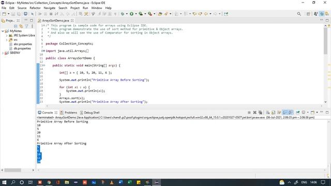
Task: Click Remove All Terminated Launches icon
Action: point(260,113)
